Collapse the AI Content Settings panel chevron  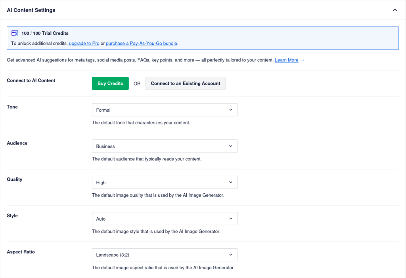point(395,10)
